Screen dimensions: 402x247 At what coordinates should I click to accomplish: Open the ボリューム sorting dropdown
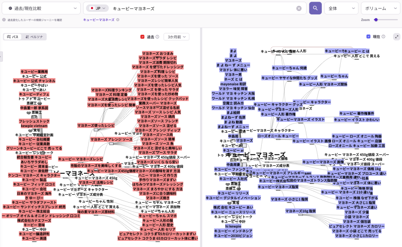point(381,8)
